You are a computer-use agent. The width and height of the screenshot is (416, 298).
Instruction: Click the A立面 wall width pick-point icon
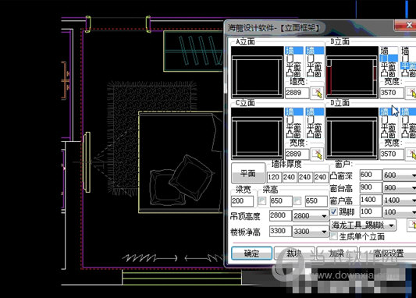pyautogui.click(x=317, y=93)
